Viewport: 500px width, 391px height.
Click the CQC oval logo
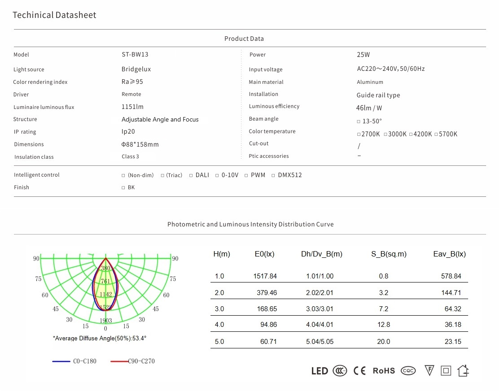(x=408, y=371)
